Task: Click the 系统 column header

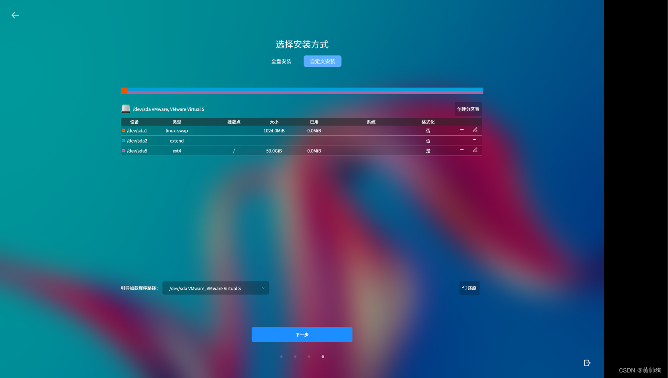Action: click(371, 122)
